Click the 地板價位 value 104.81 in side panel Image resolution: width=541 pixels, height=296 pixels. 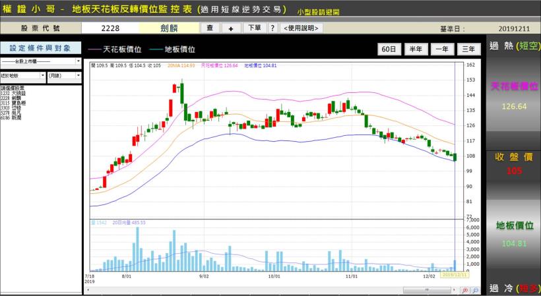514,244
